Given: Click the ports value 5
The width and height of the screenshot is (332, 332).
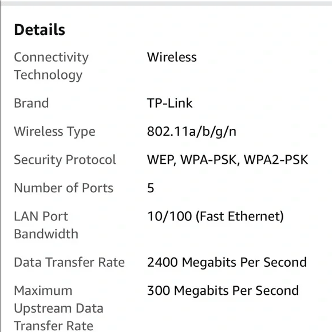Looking at the screenshot, I should coord(151,188).
